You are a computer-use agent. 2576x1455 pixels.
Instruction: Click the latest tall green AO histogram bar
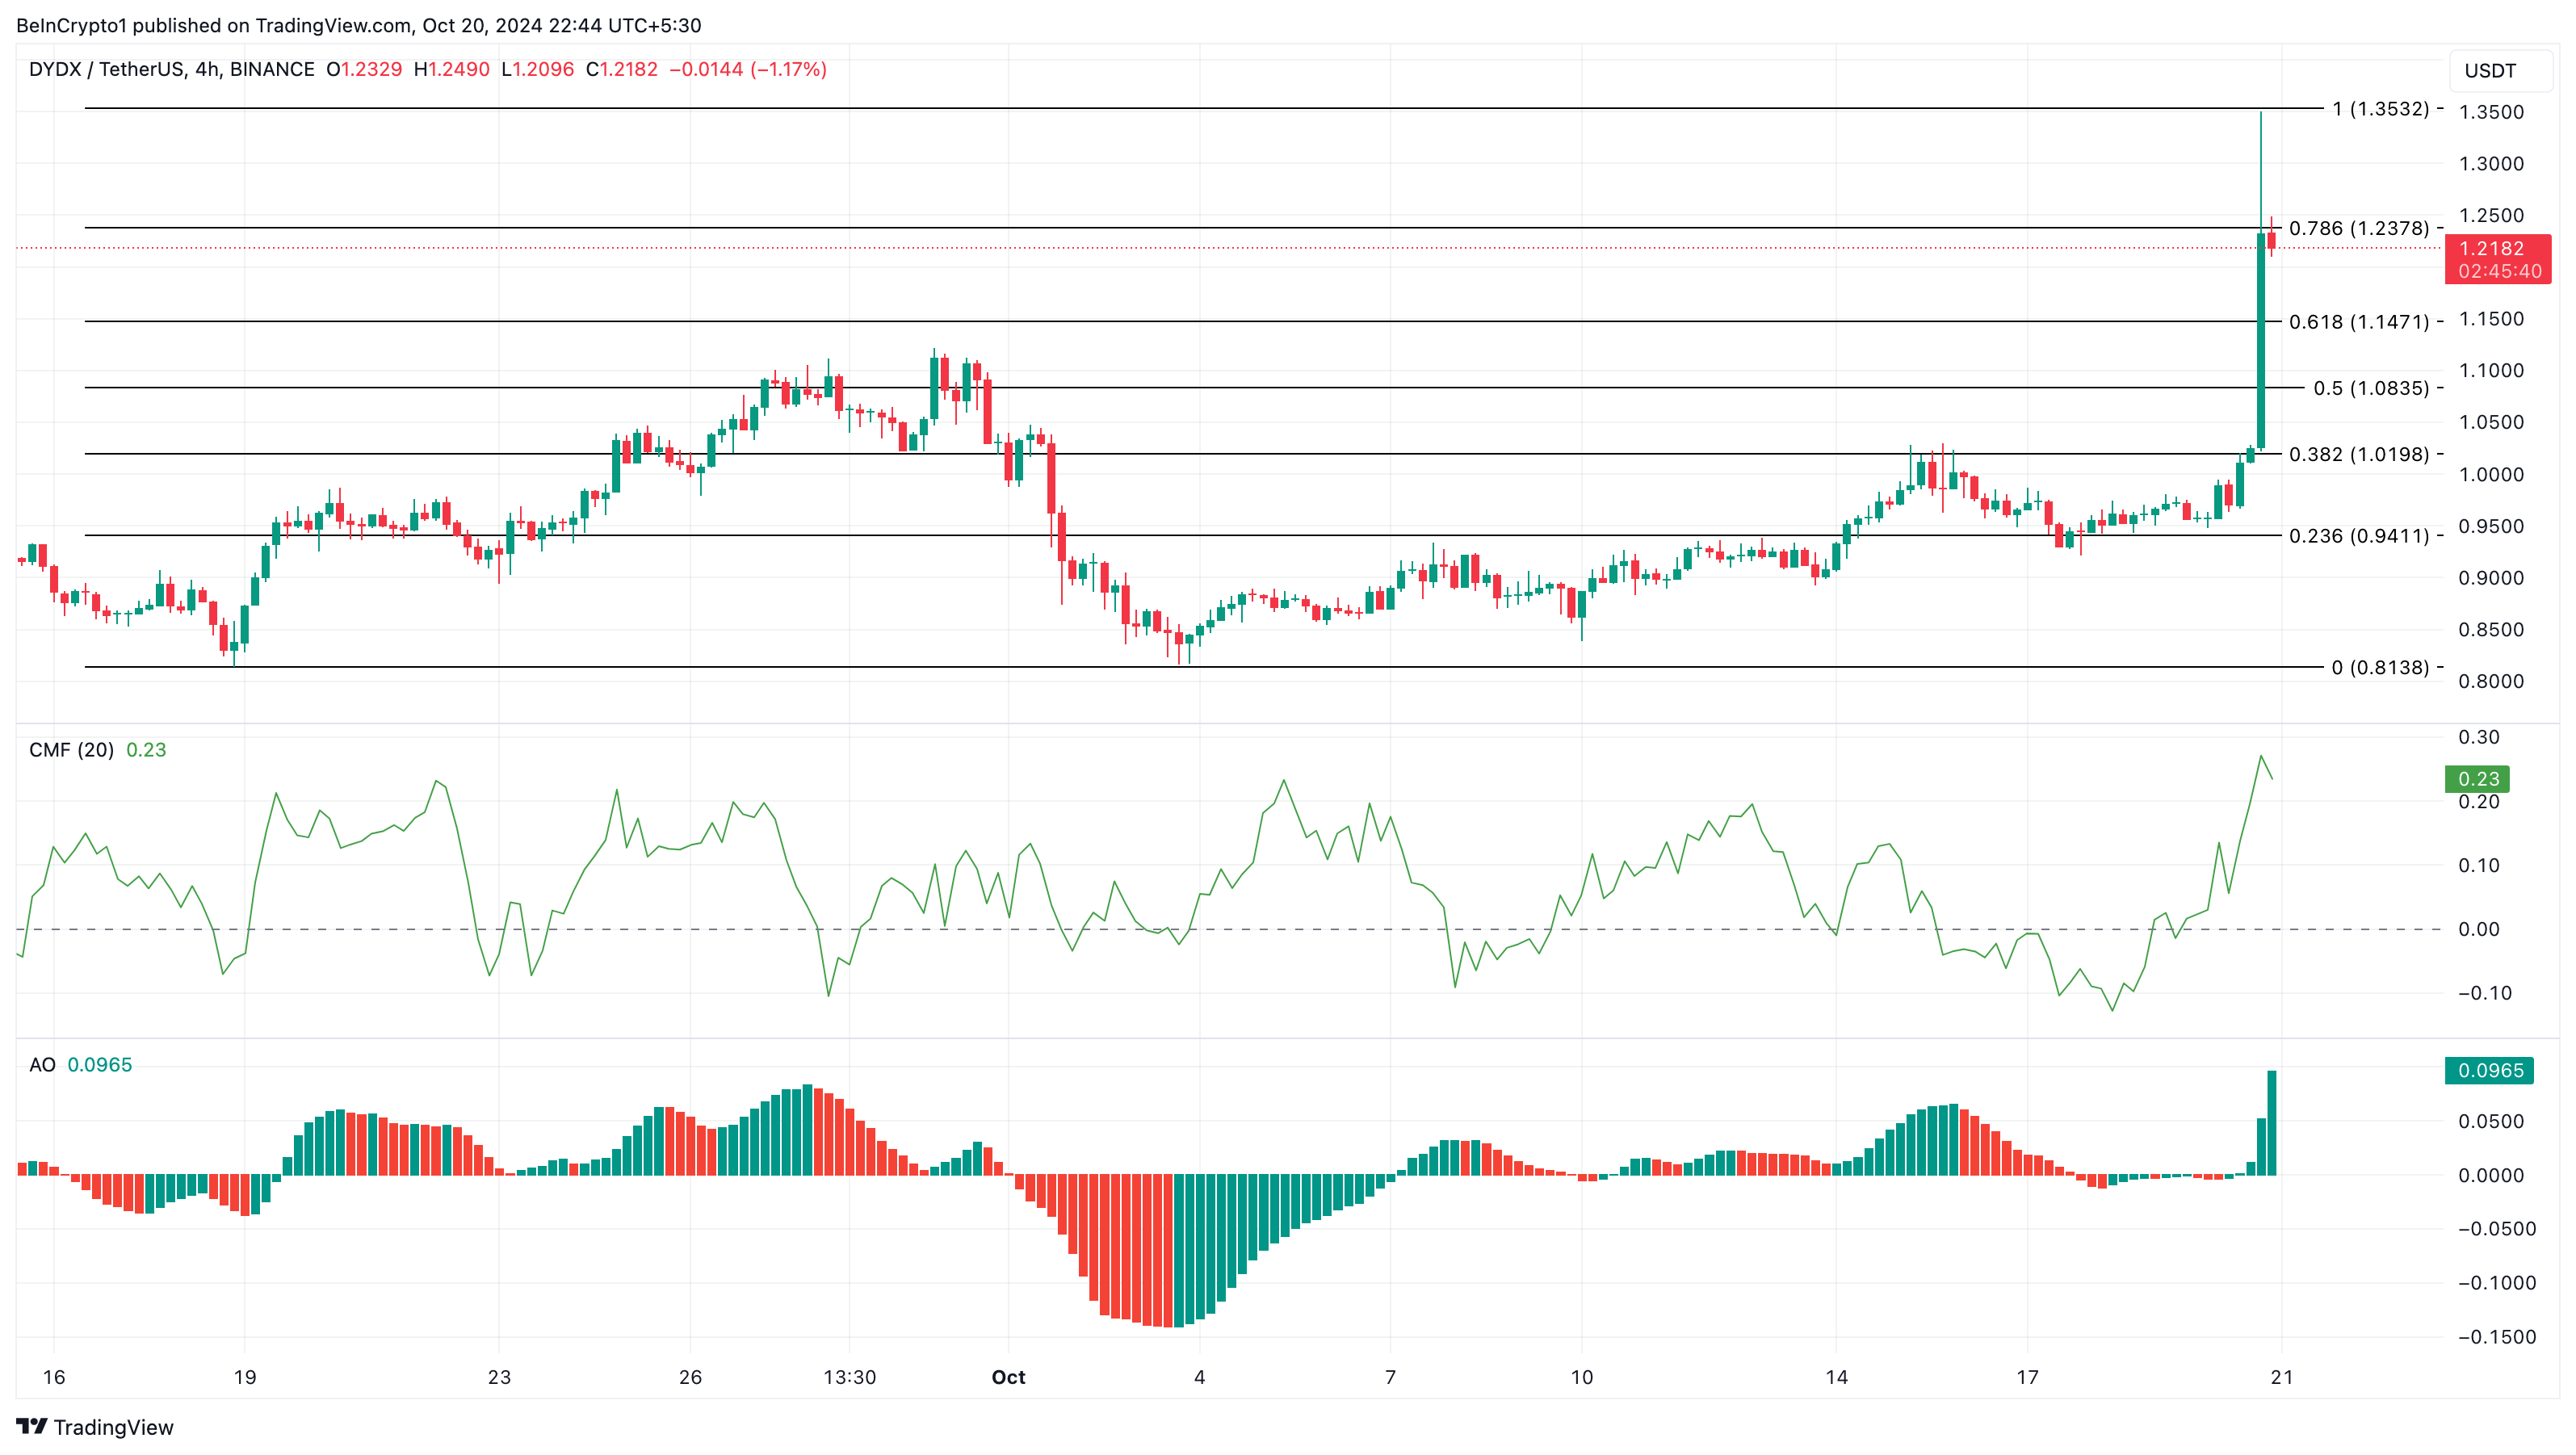click(x=2272, y=1122)
